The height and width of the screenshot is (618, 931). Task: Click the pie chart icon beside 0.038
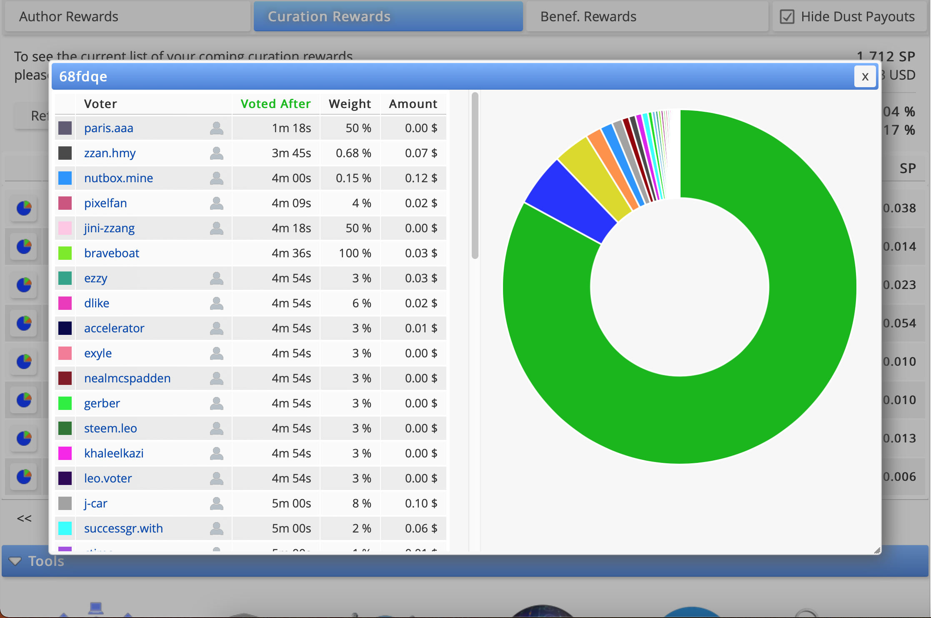[x=24, y=208]
